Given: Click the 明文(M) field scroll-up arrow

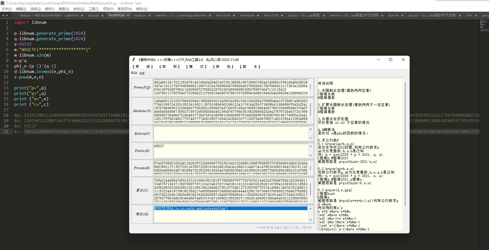Looking at the screenshot, I should click(310, 208).
